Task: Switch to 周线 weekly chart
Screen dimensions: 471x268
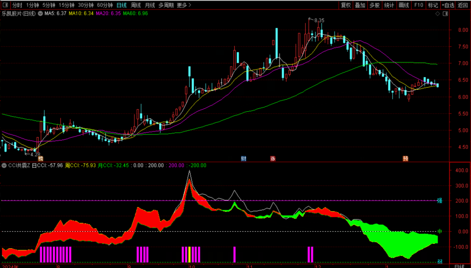Action: coord(136,5)
